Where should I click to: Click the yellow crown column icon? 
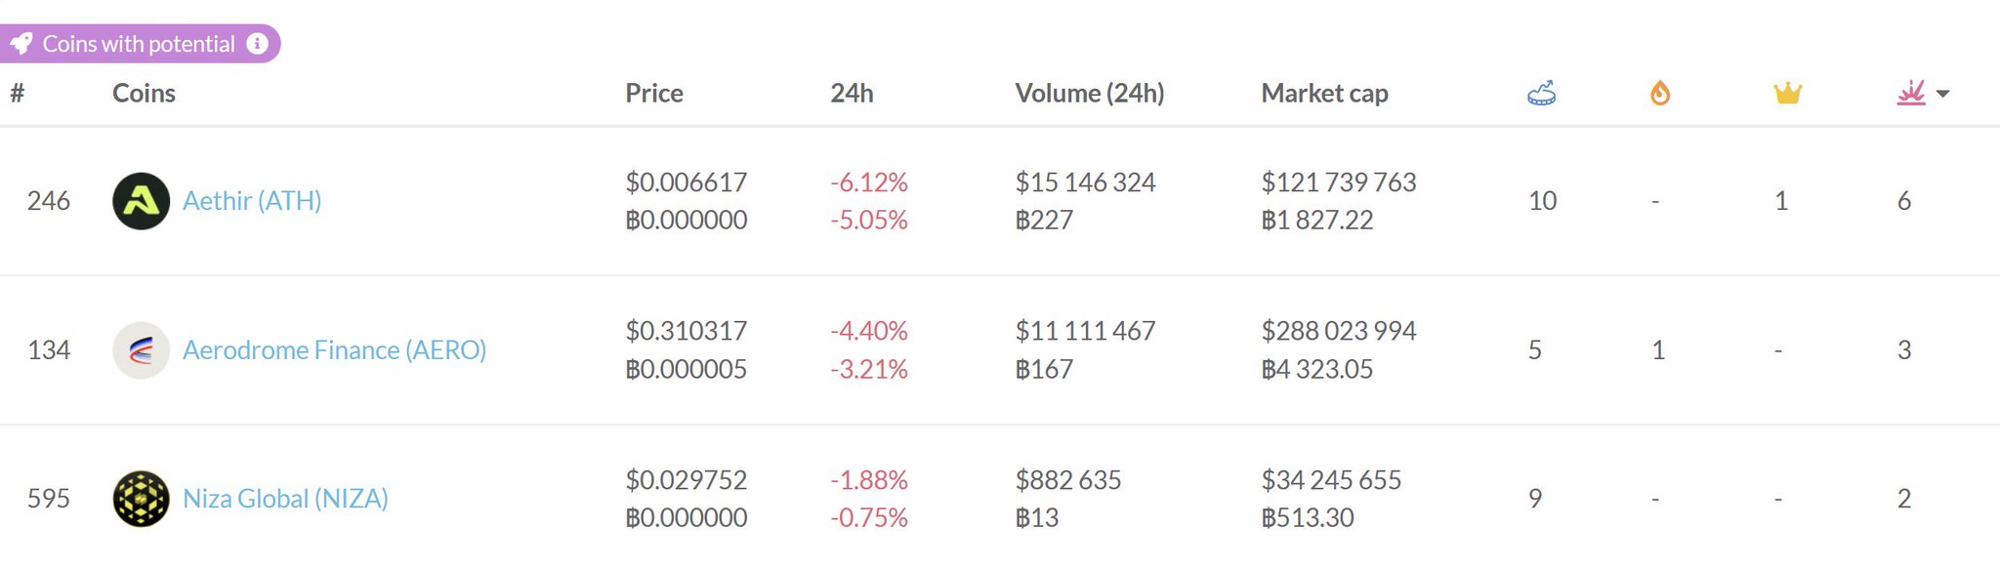(1787, 94)
